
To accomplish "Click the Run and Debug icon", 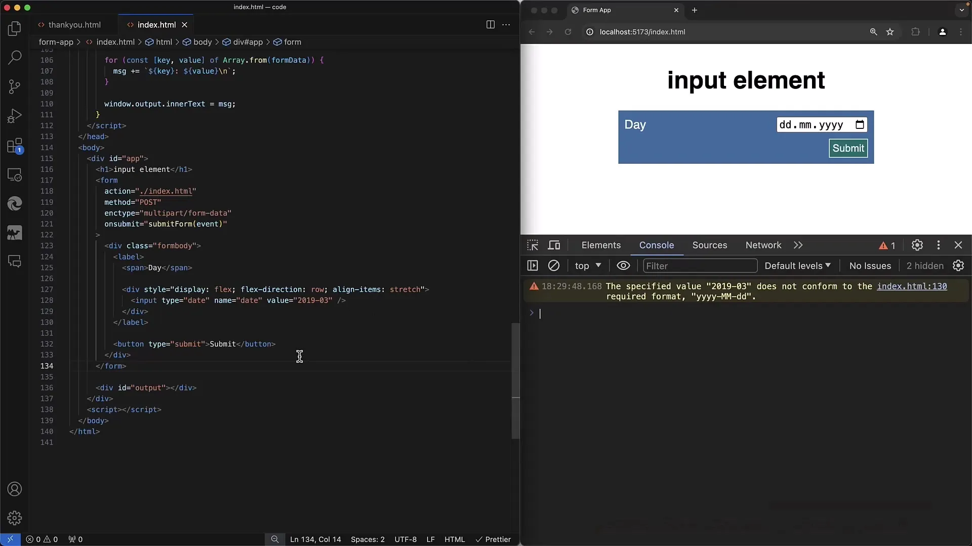I will pos(15,115).
